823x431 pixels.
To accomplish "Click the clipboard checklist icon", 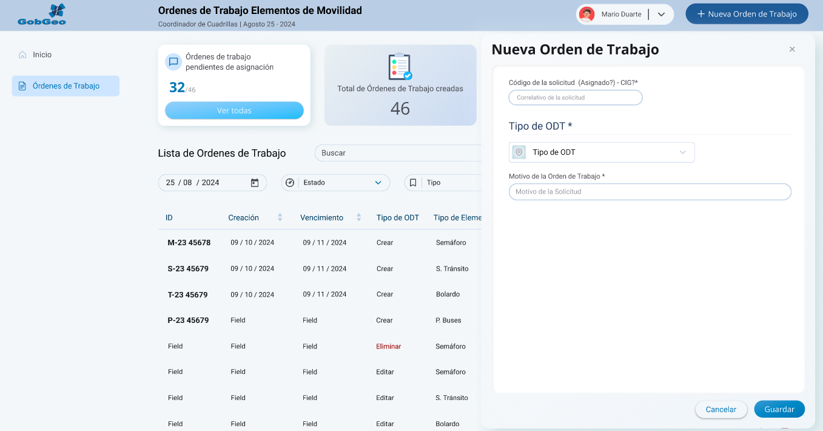I will (x=400, y=66).
